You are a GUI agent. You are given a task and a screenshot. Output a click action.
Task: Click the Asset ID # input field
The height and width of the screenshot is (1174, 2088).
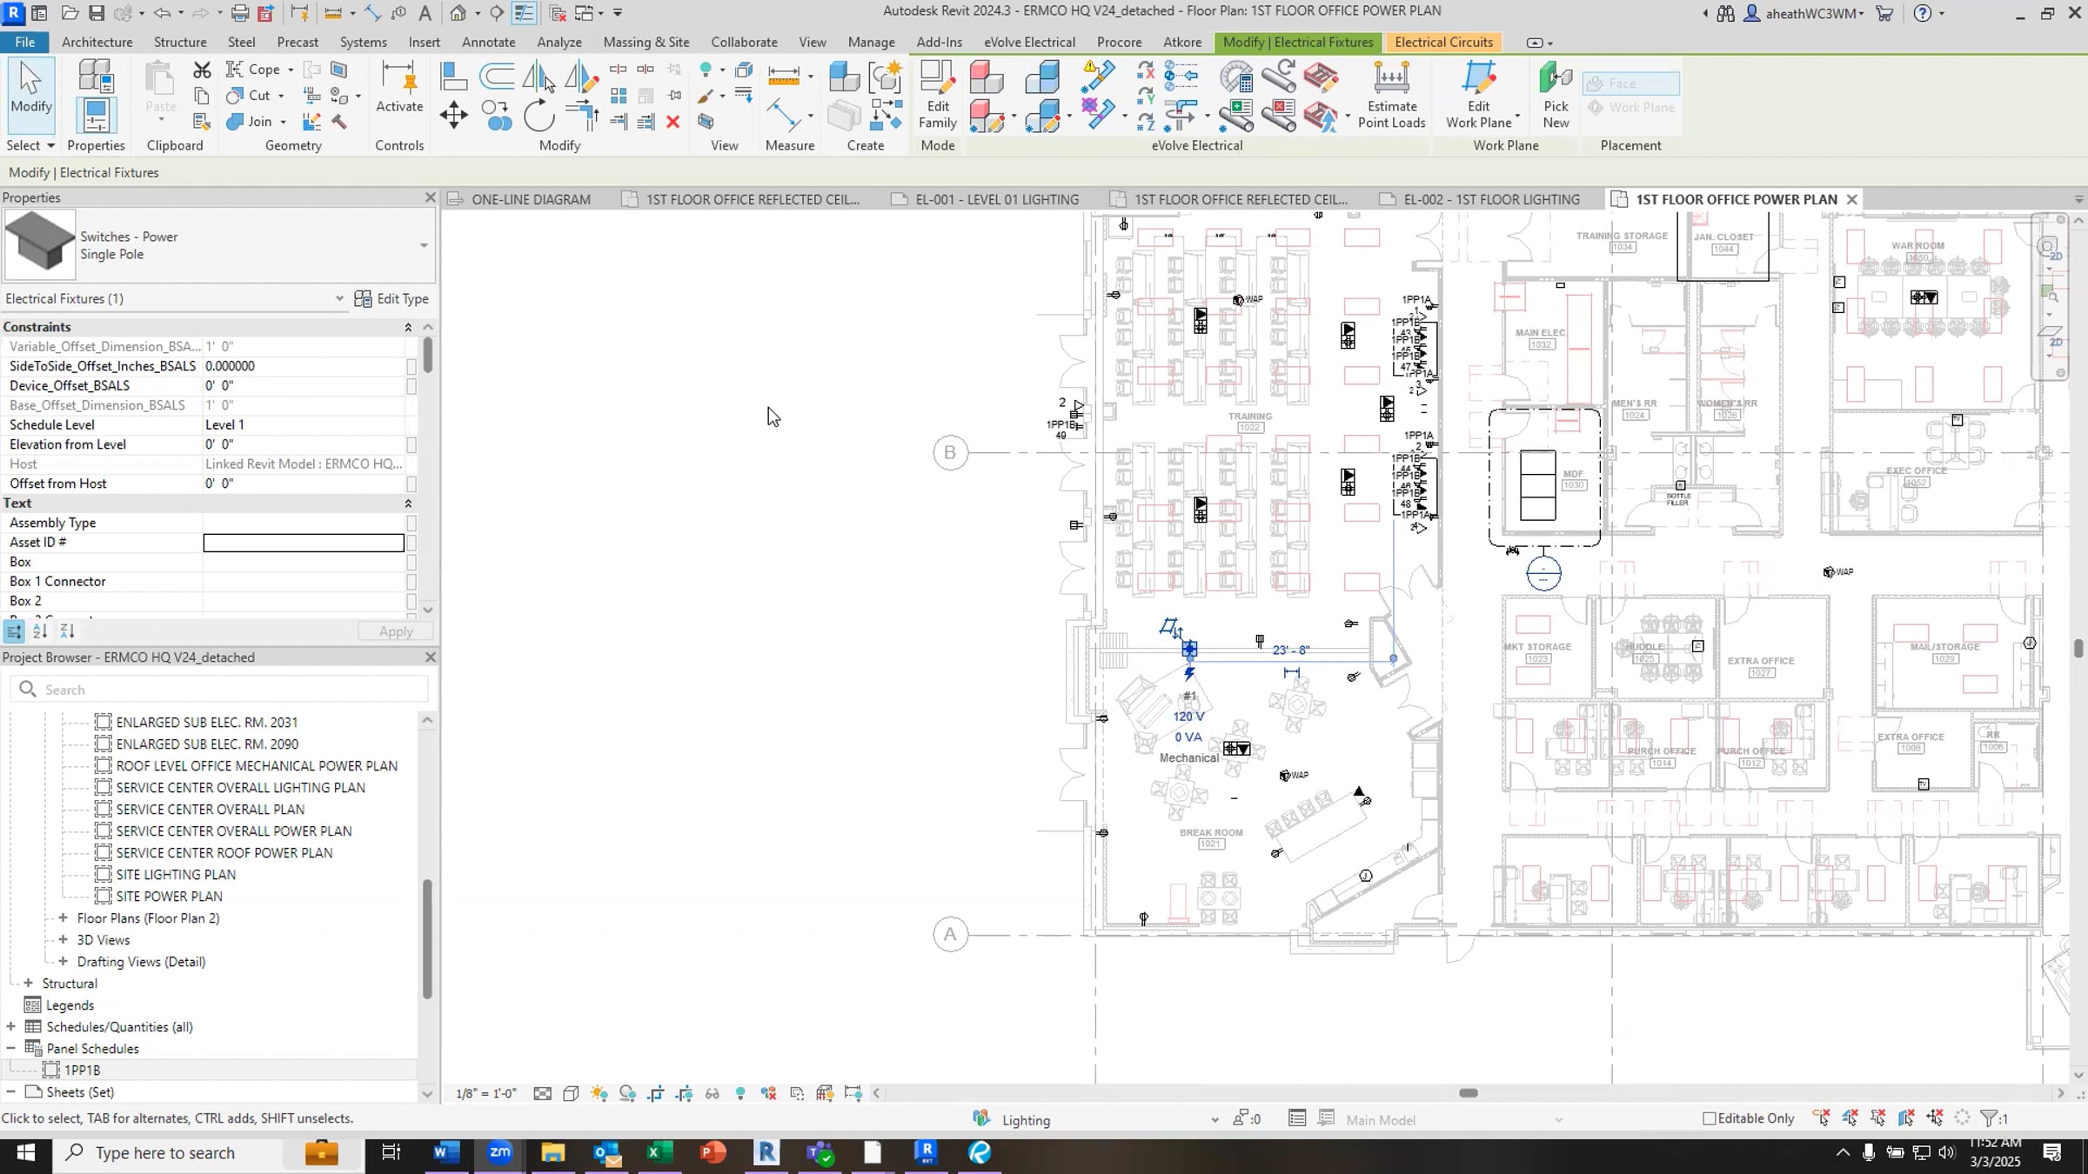coord(304,543)
